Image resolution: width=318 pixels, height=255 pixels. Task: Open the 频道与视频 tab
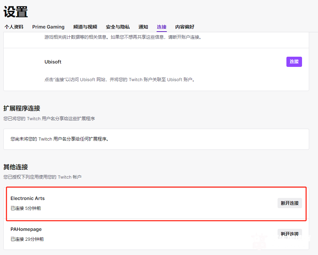click(x=85, y=27)
